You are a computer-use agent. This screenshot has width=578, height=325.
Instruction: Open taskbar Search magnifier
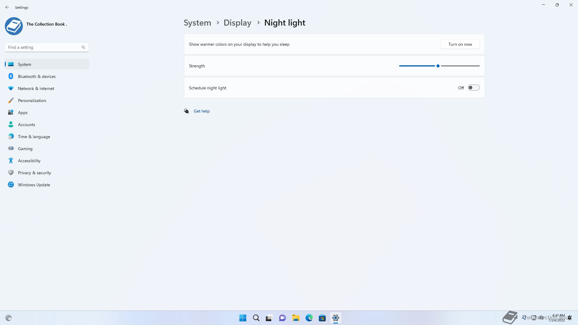click(256, 318)
